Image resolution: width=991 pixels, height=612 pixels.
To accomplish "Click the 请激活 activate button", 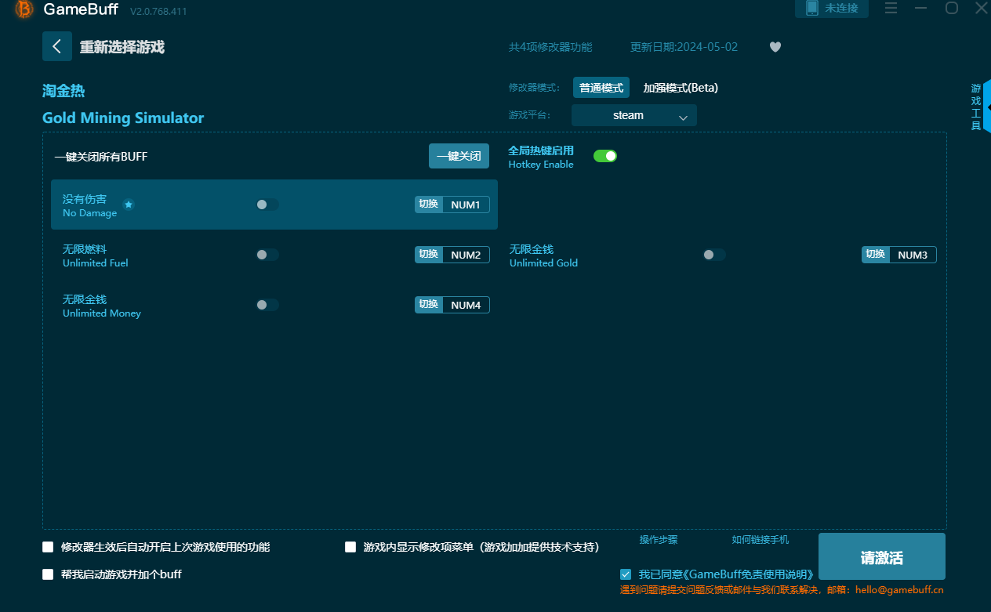I will coord(882,557).
